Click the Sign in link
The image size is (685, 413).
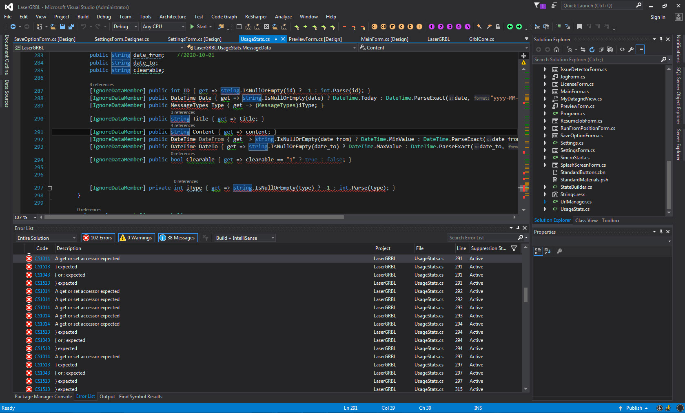tap(658, 17)
